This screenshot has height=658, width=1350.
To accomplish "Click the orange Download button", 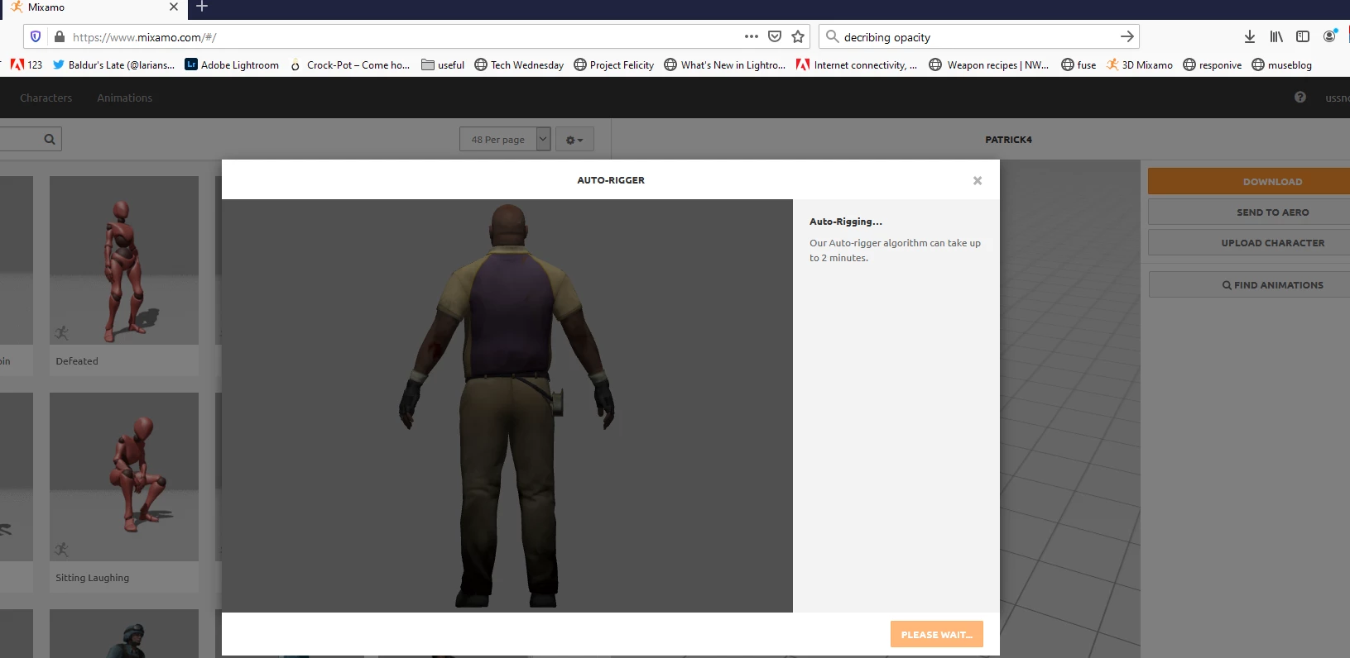I will tap(1249, 182).
